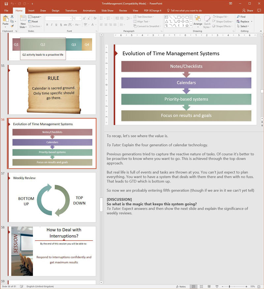The image size is (264, 289).
Task: Select the Right Arrow shape in gallery
Action: pyautogui.click(x=179, y=21)
